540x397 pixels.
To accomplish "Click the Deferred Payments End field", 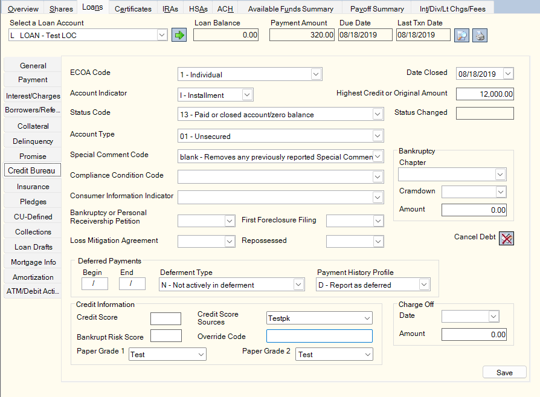I will 132,283.
